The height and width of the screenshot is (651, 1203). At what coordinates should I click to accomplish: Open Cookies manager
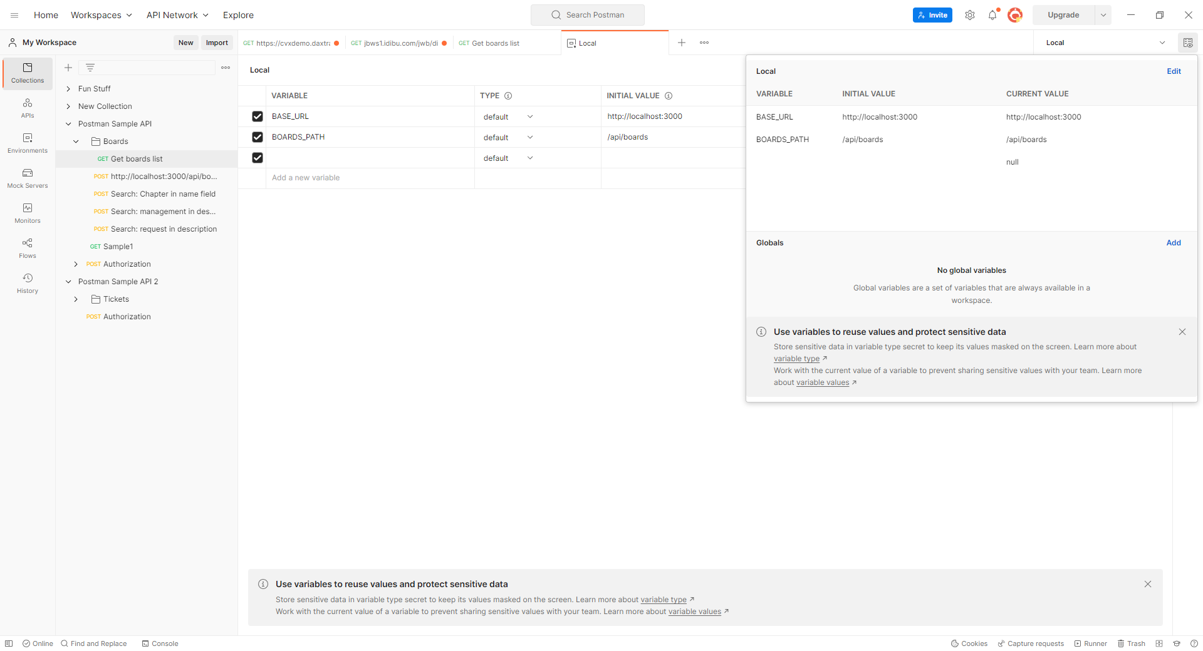coord(969,643)
